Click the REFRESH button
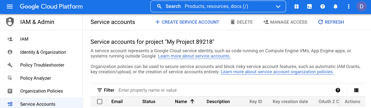Image resolution: width=371 pixels, height=108 pixels. coord(331,22)
